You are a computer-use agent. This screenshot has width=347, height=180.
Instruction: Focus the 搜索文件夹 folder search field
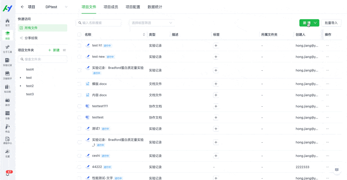pos(43,59)
